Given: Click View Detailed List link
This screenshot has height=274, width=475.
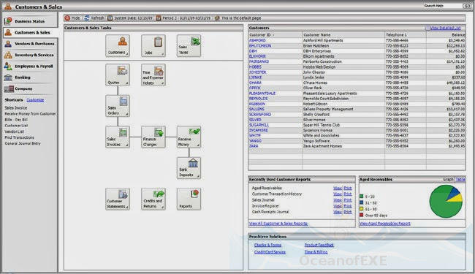Looking at the screenshot, I should point(445,28).
